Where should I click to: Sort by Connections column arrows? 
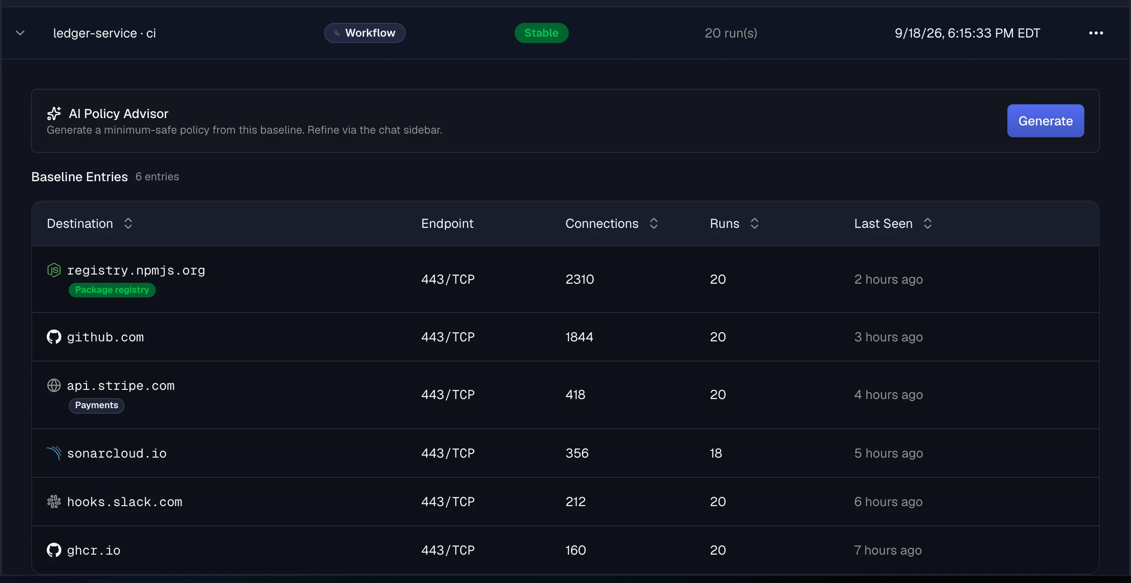click(x=654, y=223)
